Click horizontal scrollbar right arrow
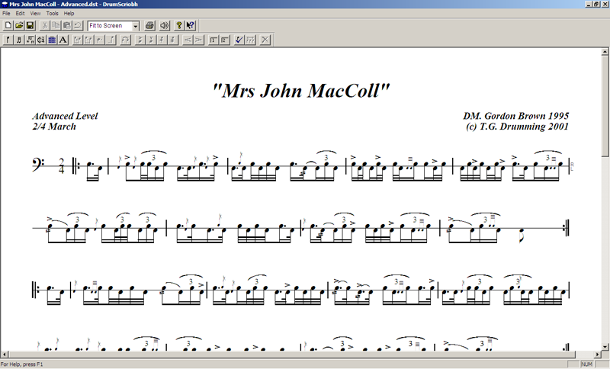Viewport: 610px width, 369px height. click(598, 355)
